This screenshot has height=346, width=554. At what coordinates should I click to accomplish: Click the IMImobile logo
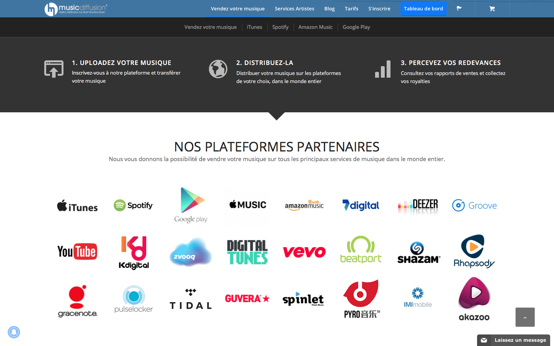418,298
